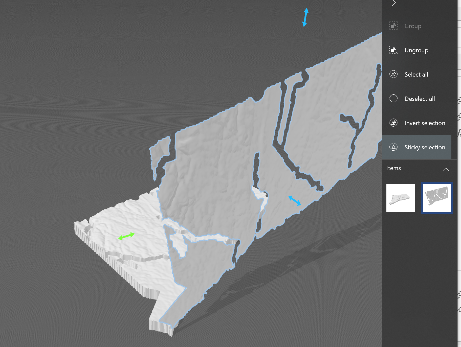Screen dimensions: 461x347
Task: Click the disabled Group label
Action: click(x=413, y=26)
